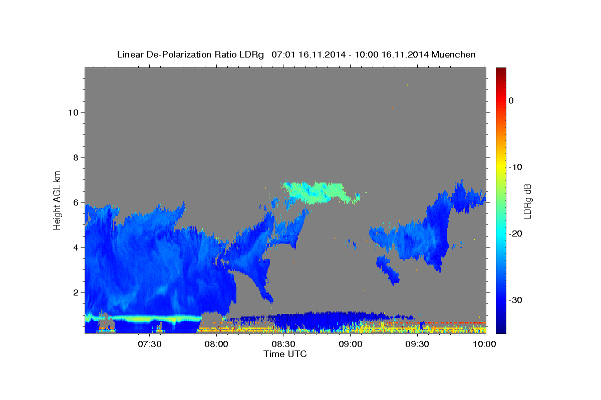This screenshot has height=400, width=601.
Task: Click the colorbar label '-10'
Action: coord(515,167)
